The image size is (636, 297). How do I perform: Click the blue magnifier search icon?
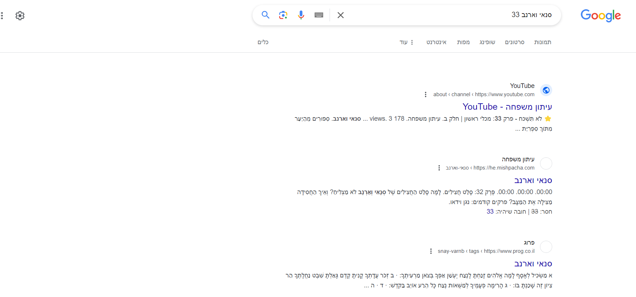(265, 15)
